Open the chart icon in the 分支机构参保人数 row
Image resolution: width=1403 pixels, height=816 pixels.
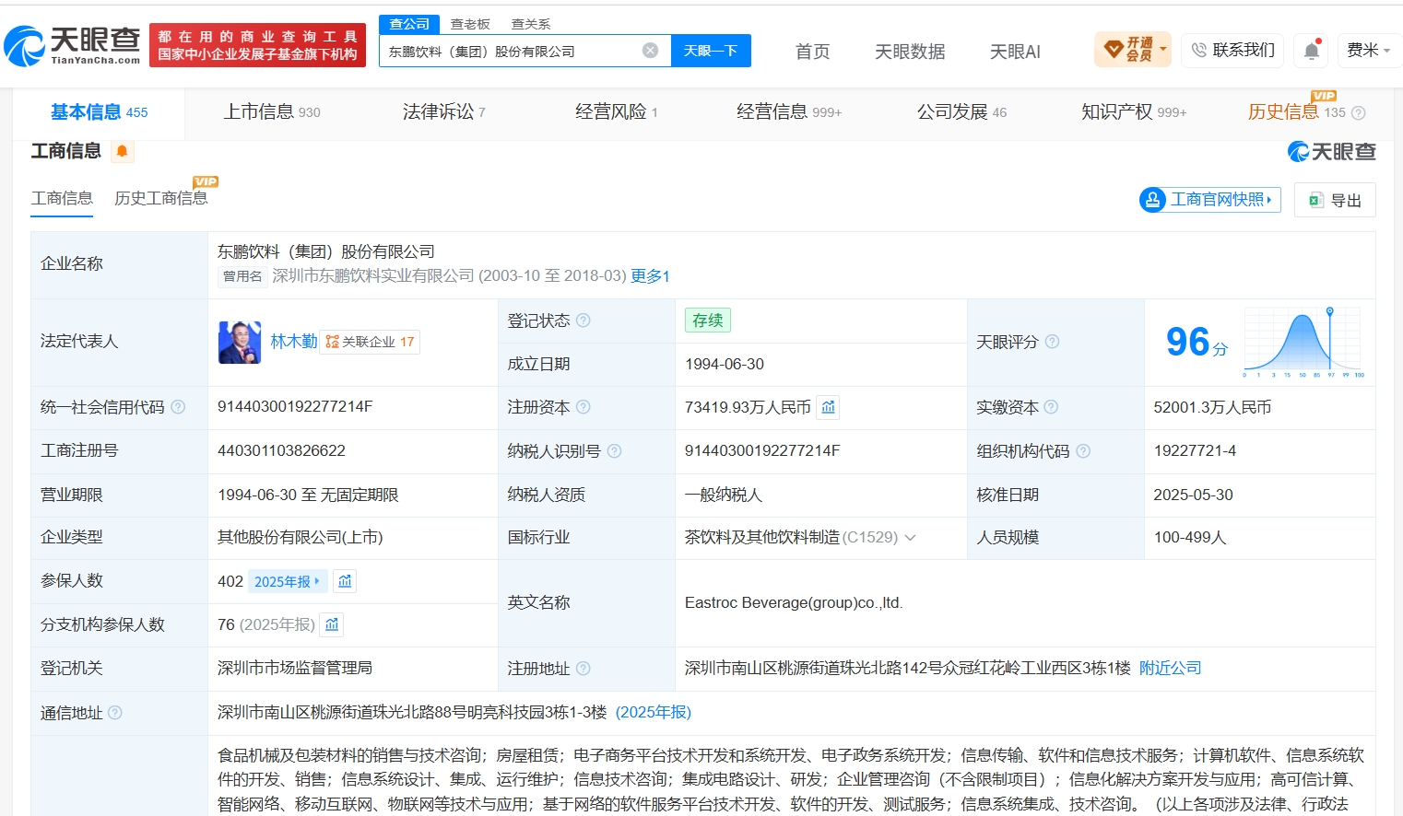tap(332, 624)
